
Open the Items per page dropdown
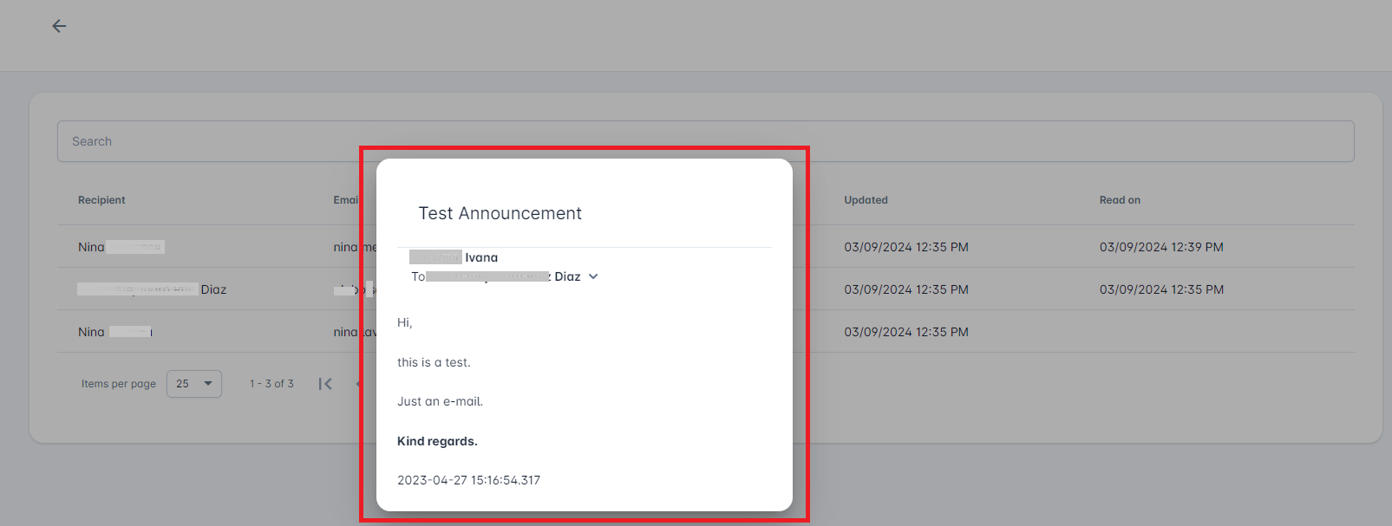tap(194, 384)
